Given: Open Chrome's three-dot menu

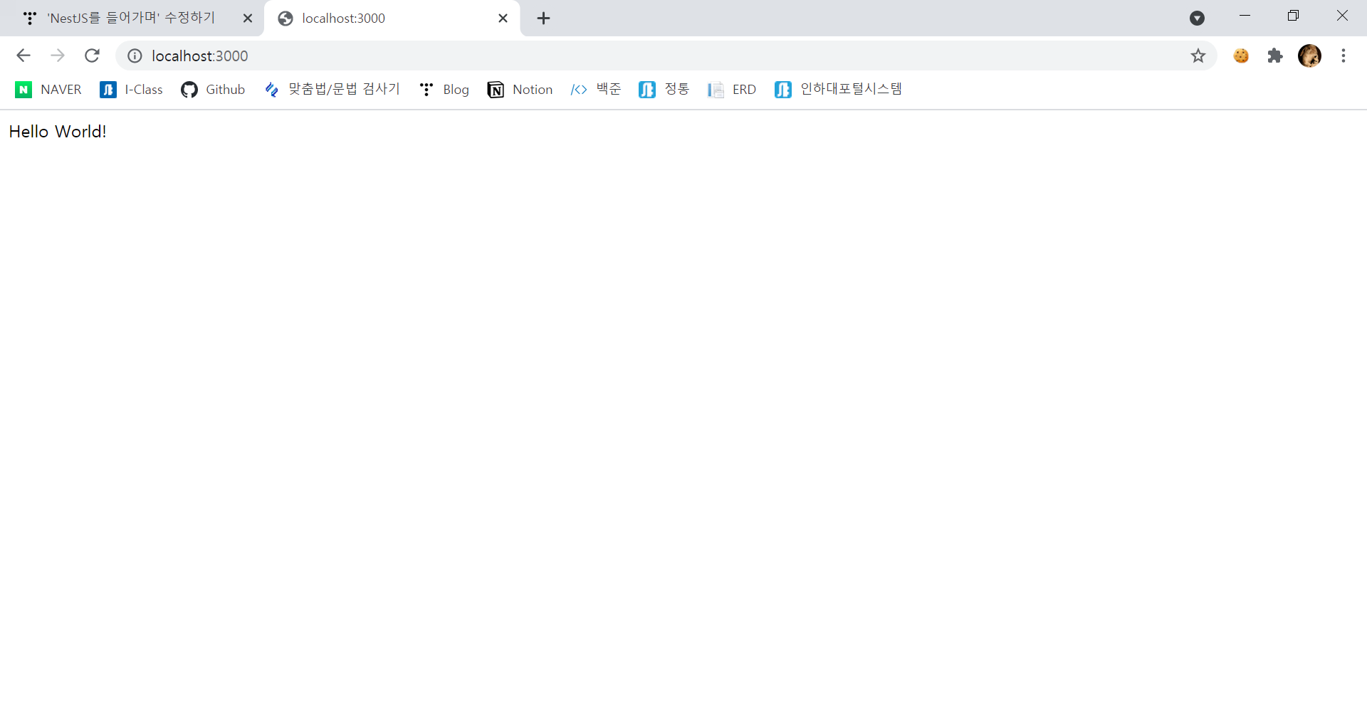Looking at the screenshot, I should click(x=1344, y=56).
